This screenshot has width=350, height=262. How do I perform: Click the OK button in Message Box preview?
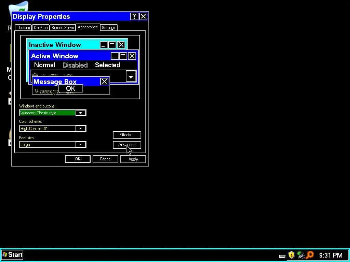click(x=71, y=89)
